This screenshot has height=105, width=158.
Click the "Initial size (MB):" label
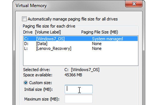pos(38,89)
